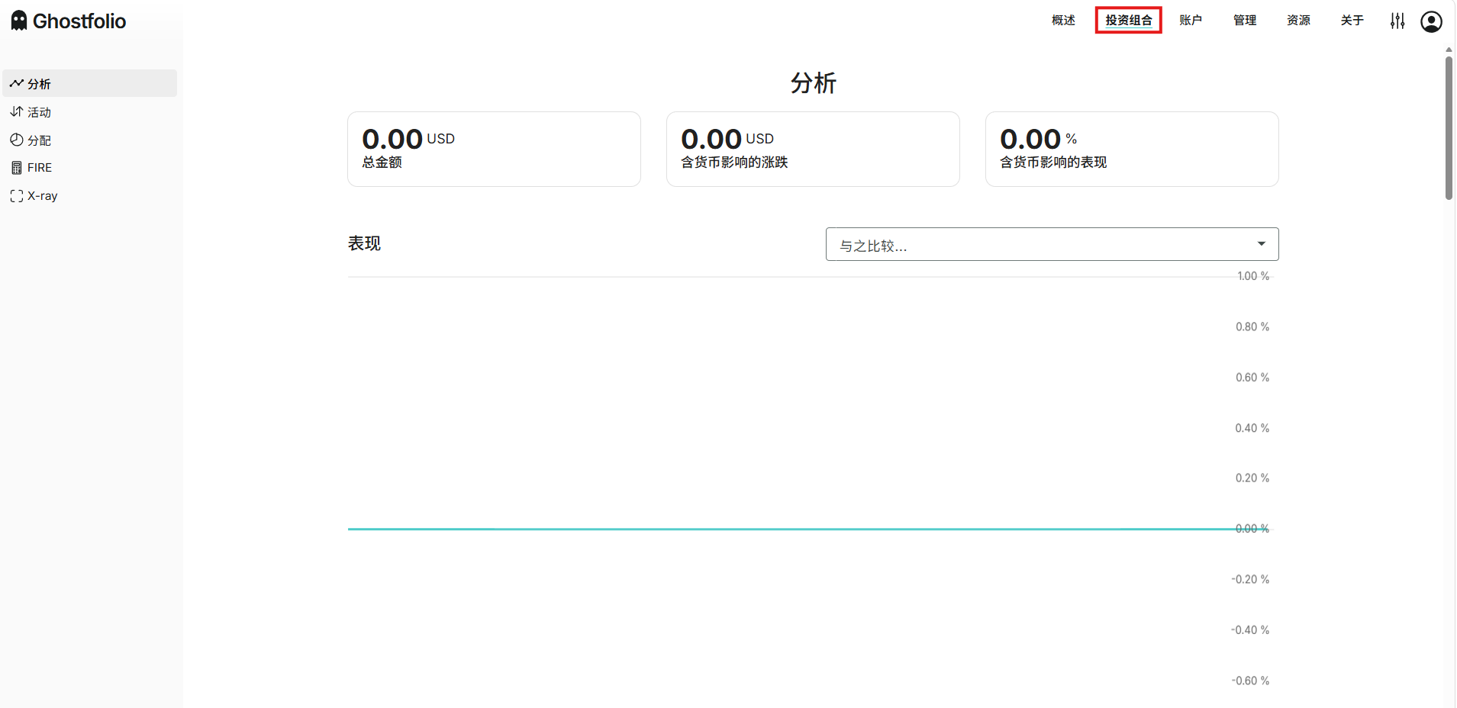Screen dimensions: 1457x708
Task: Click the 1.00 % axis label
Action: (x=1253, y=276)
